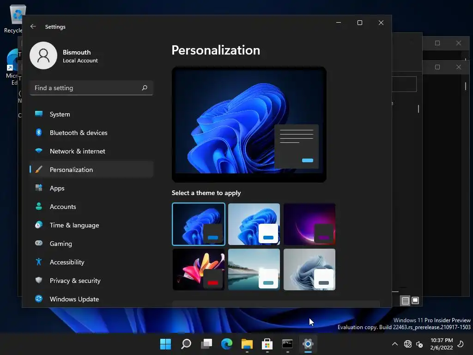Click the large desktop preview image
This screenshot has height=355, width=473.
tap(249, 124)
